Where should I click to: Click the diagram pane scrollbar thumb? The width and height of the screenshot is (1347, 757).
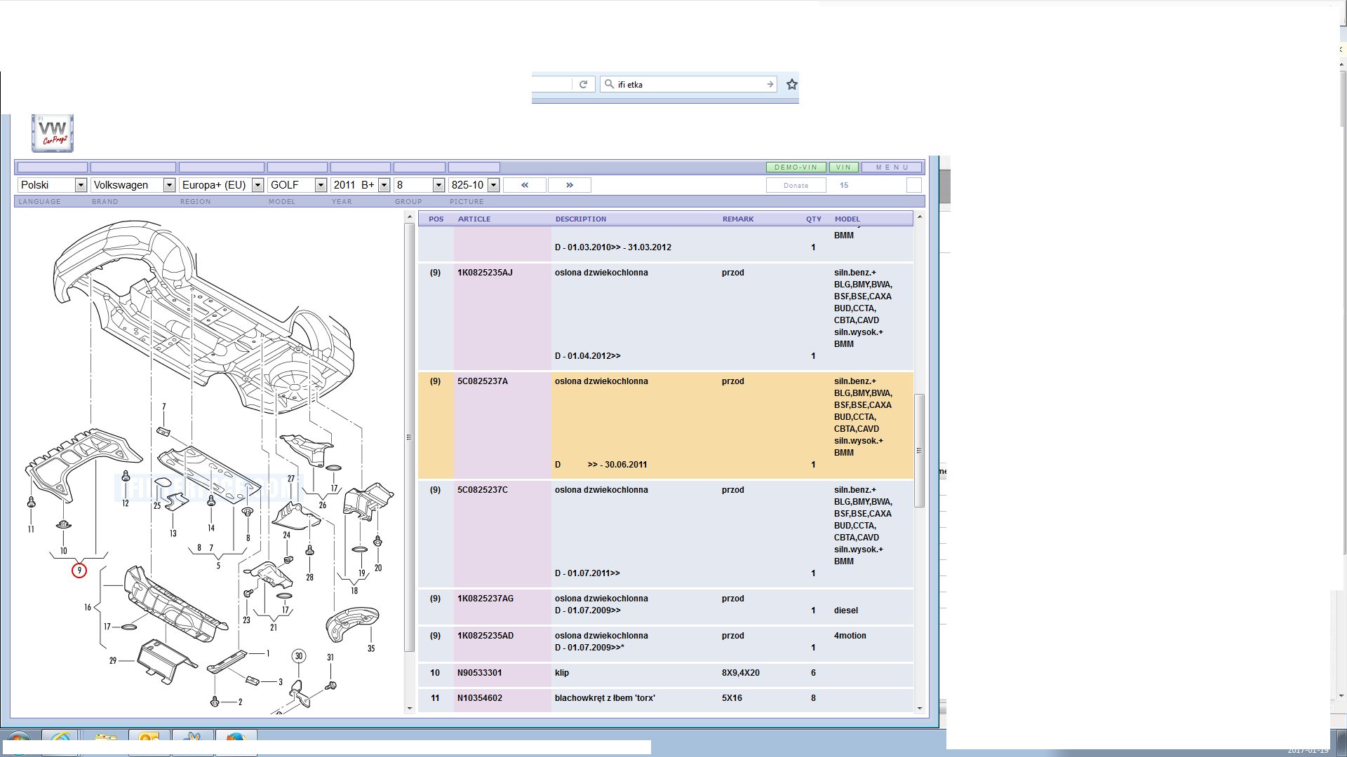410,437
